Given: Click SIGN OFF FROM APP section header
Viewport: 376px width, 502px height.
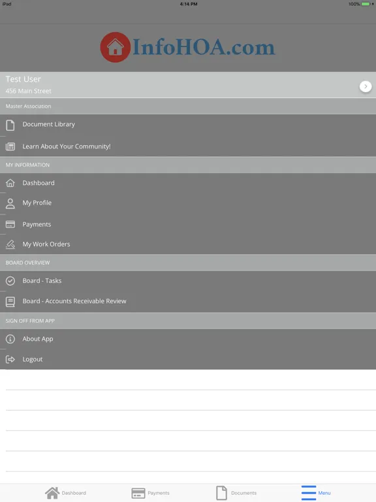Looking at the screenshot, I should coord(188,321).
